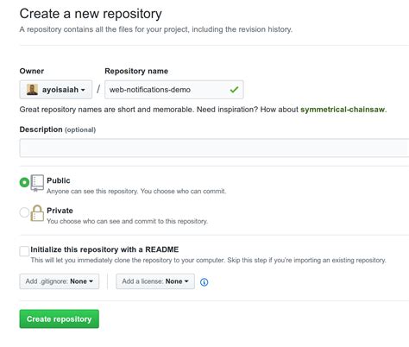This screenshot has width=409, height=347.
Task: Click the owner avatar picture
Action: [x=32, y=90]
